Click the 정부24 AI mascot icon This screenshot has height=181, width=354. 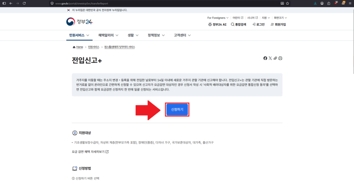(x=210, y=24)
